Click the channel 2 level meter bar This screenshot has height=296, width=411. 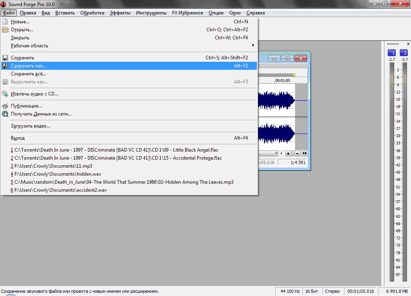404,172
